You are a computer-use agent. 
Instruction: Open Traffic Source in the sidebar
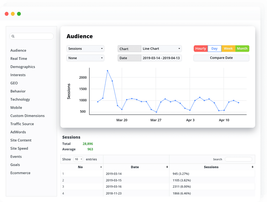22,124
